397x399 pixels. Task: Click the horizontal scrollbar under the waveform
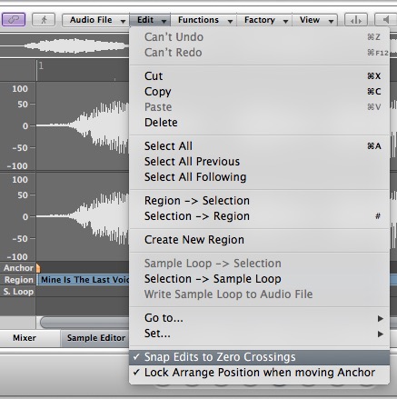[84, 323]
